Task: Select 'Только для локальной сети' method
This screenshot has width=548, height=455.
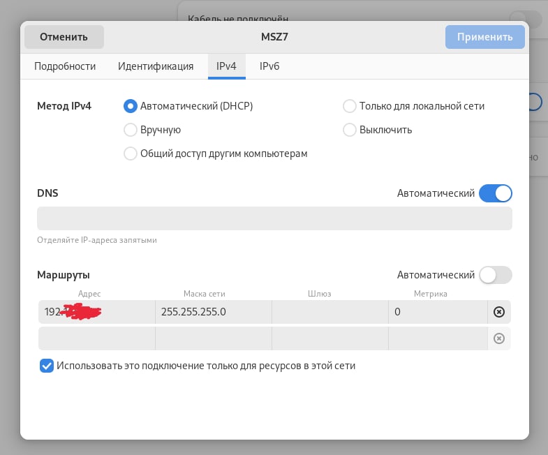Action: pos(349,106)
